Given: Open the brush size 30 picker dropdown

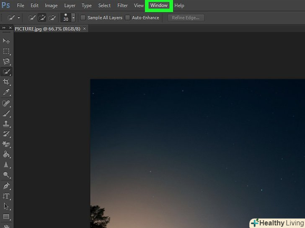Looking at the screenshot, I should click(73, 18).
